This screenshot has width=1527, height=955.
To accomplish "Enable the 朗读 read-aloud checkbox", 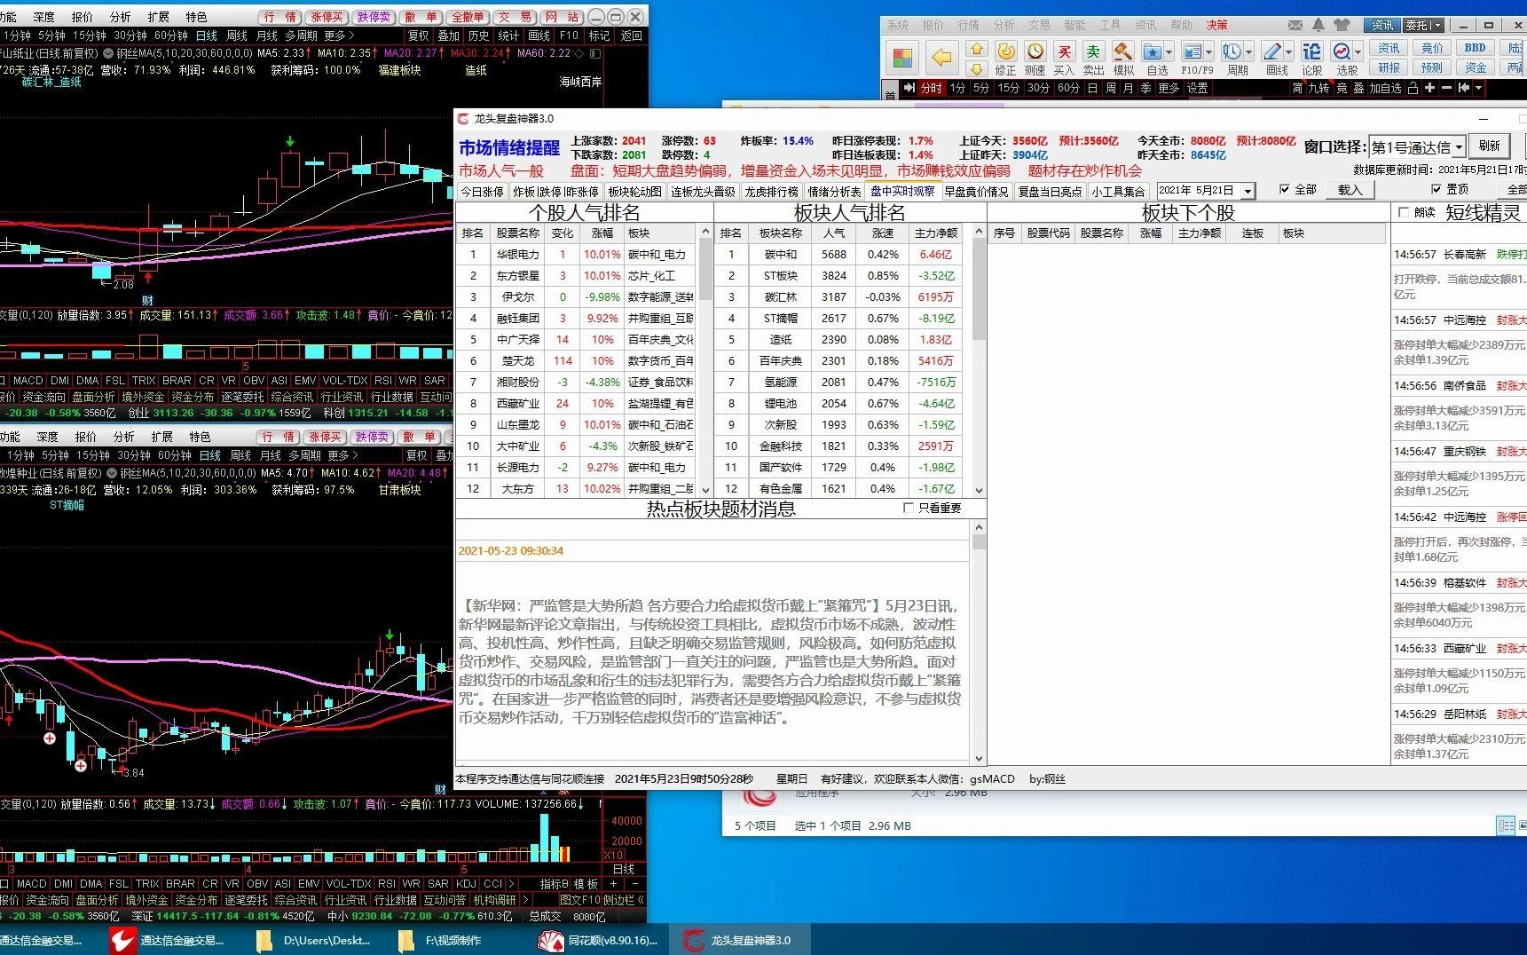I will 1403,212.
